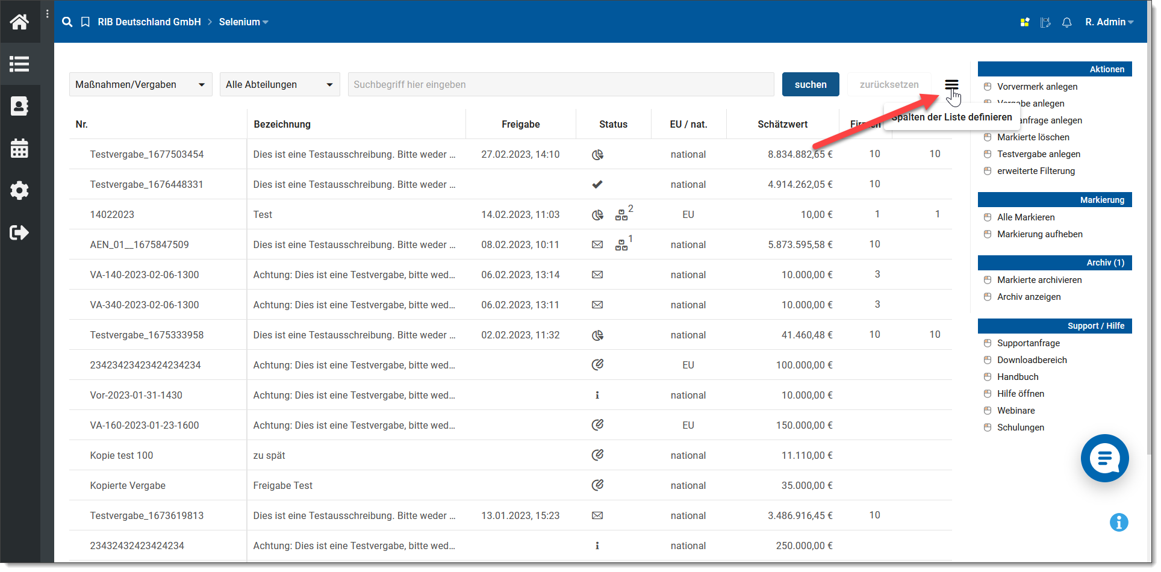Open settings gear in sidebar
1161x572 pixels.
[x=19, y=190]
